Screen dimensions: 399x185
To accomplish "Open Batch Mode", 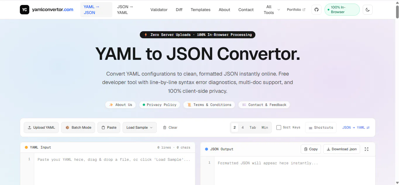I will [x=78, y=128].
